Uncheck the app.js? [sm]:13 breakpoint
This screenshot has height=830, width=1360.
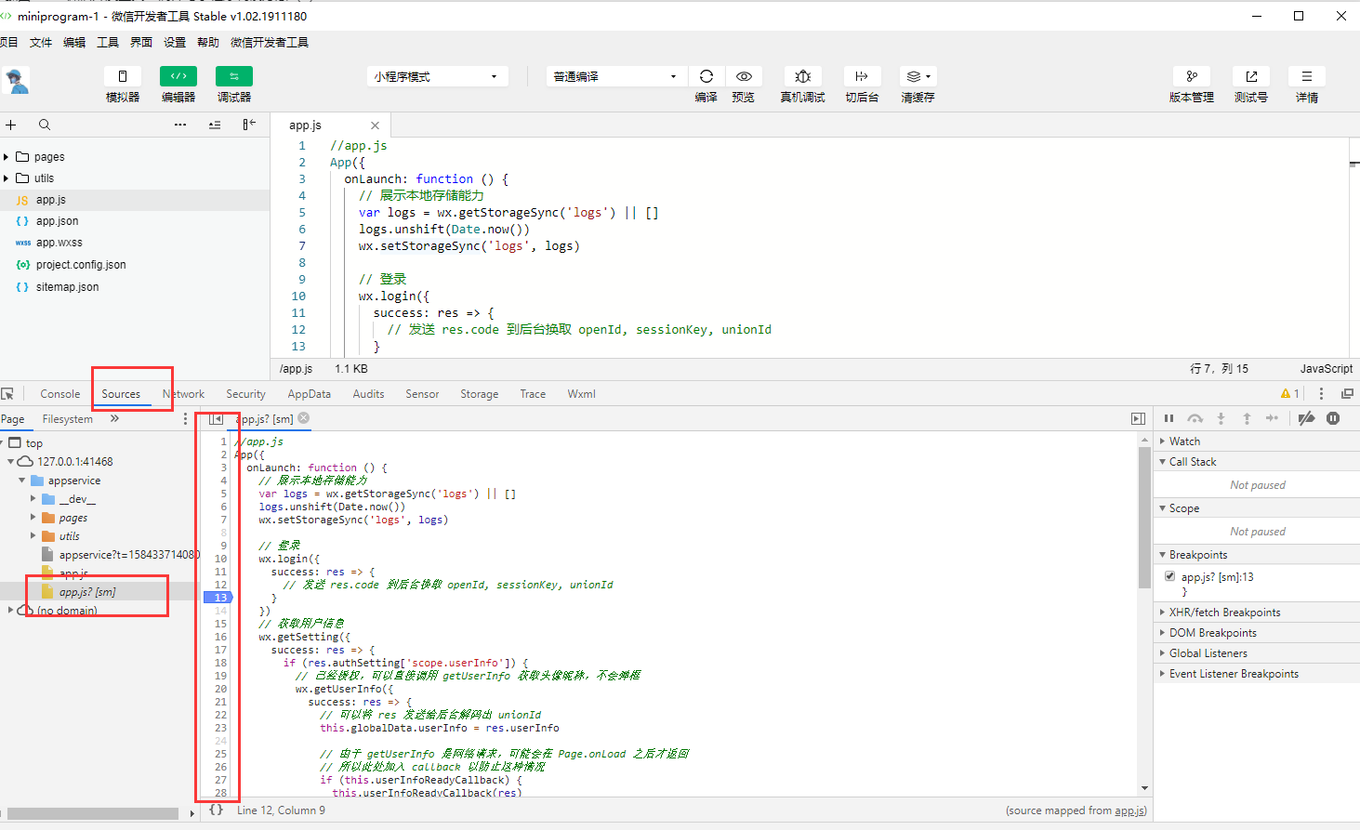tap(1169, 576)
